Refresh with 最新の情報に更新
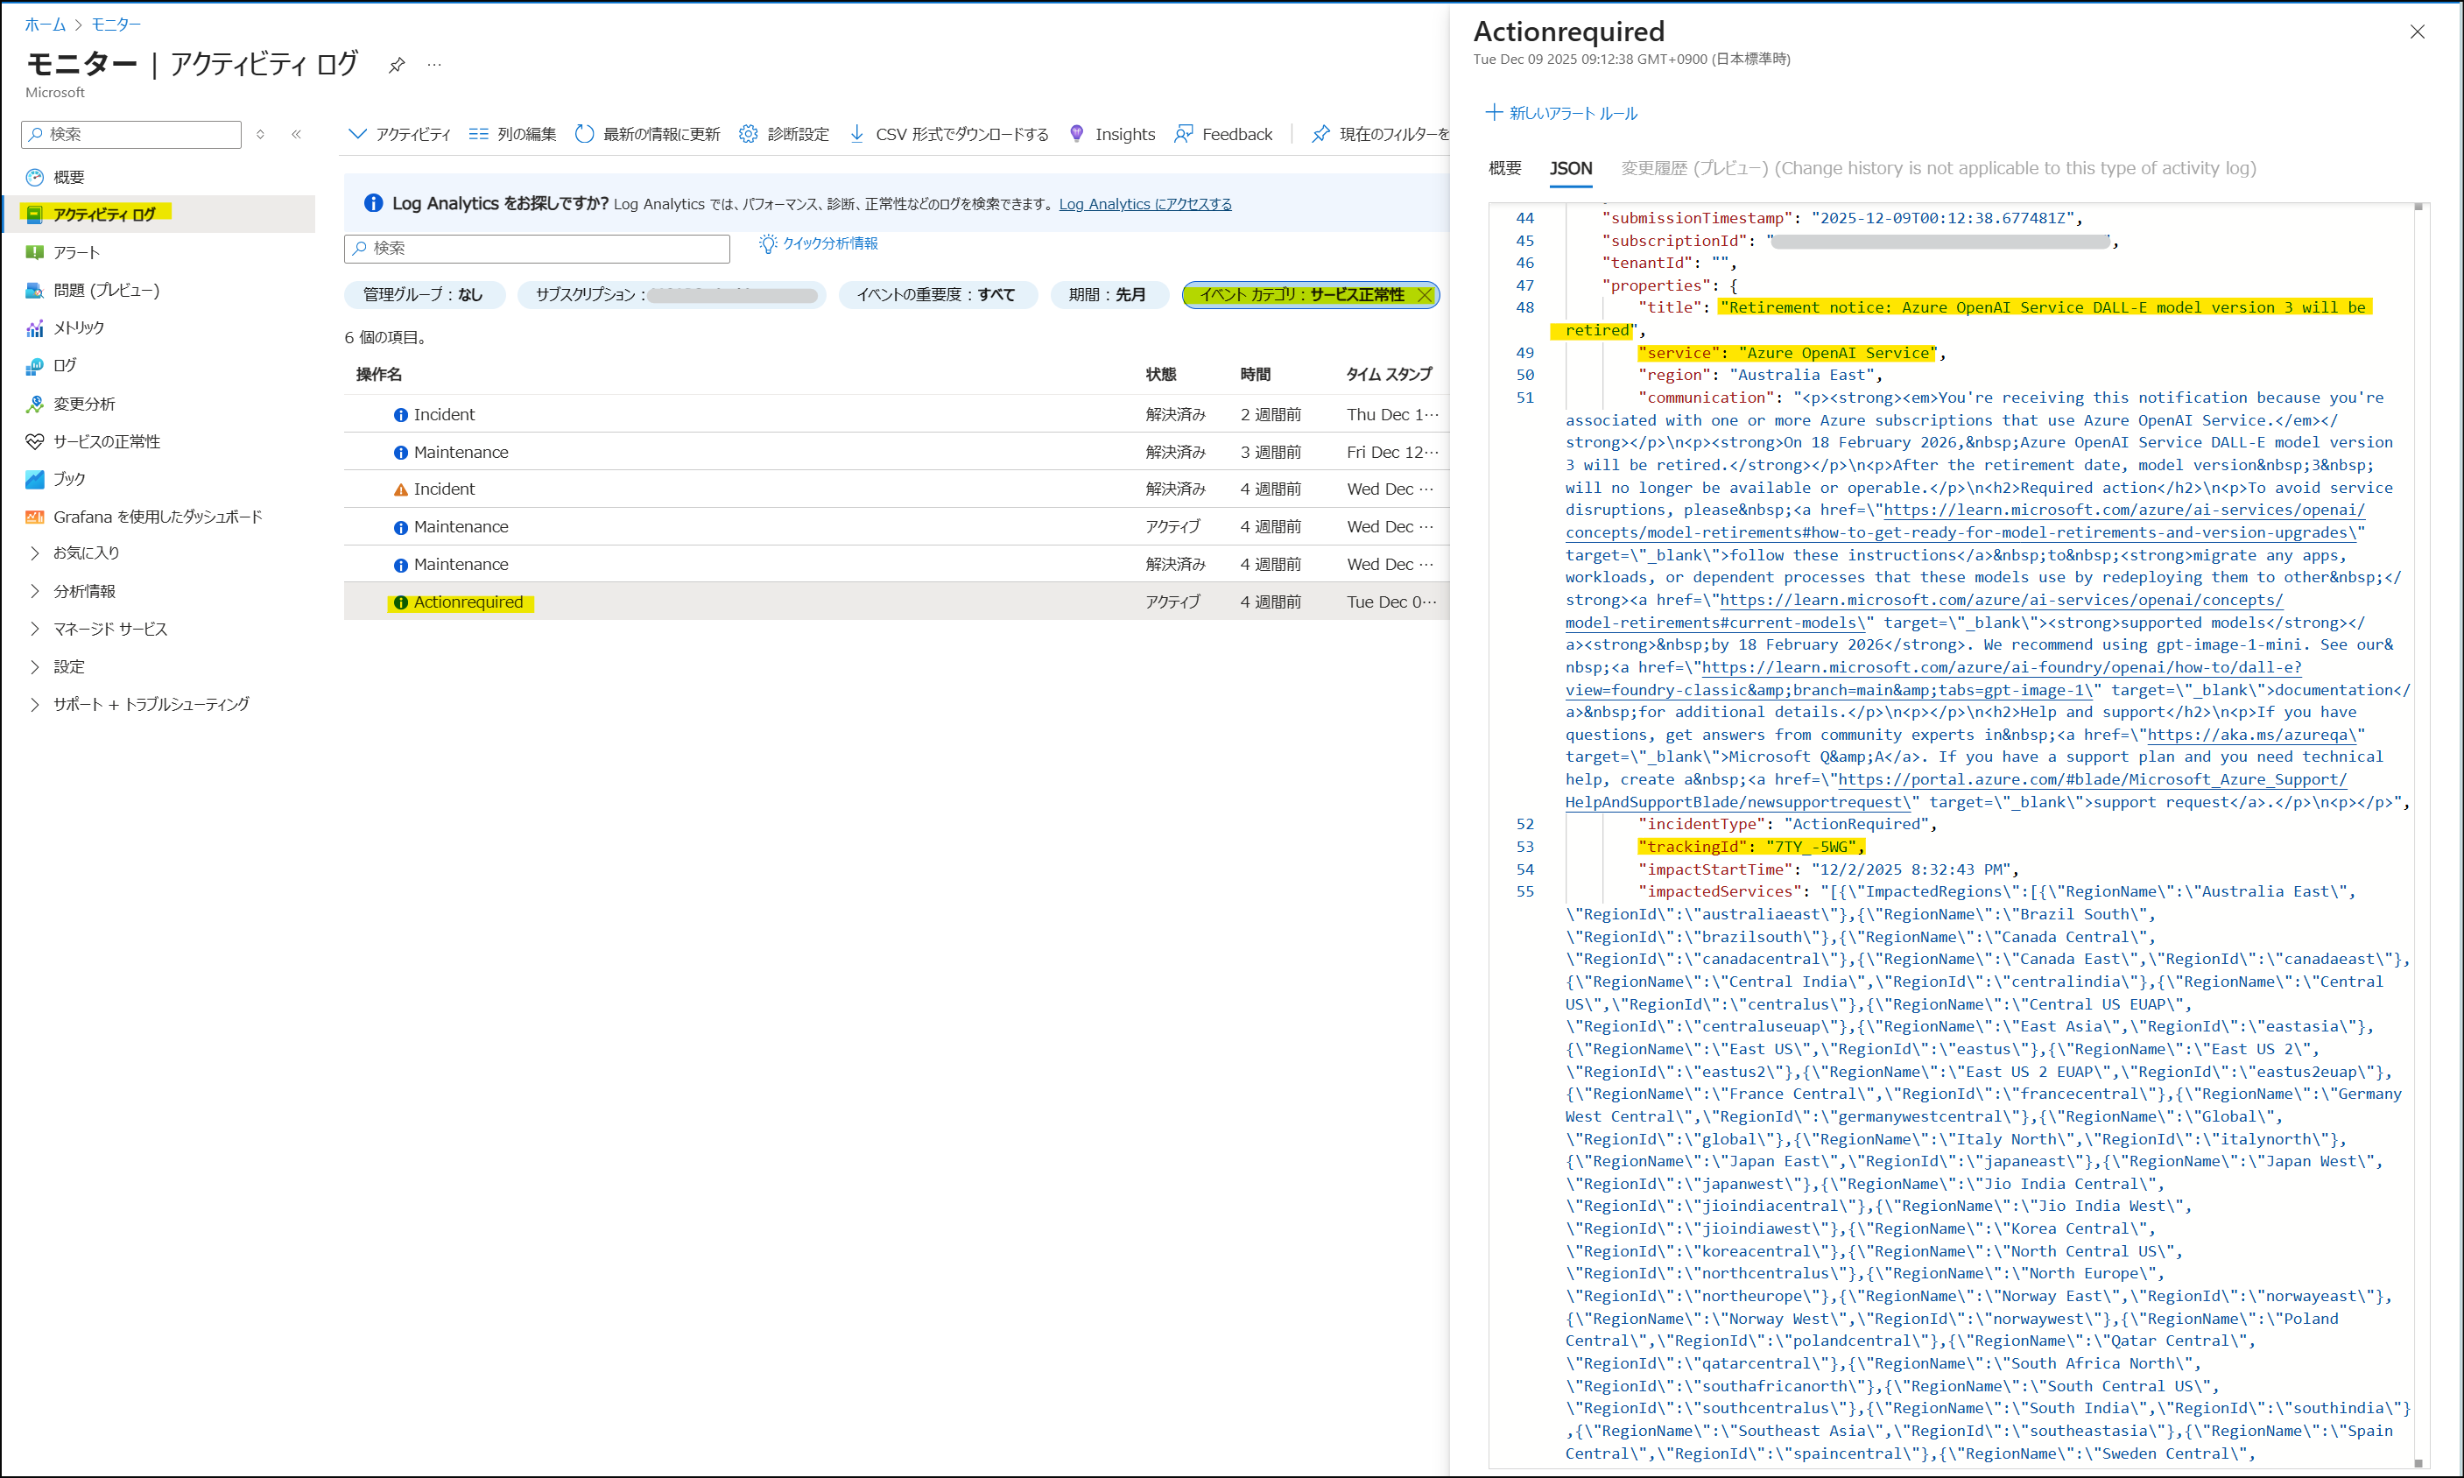Viewport: 2464px width, 1478px height. [647, 135]
